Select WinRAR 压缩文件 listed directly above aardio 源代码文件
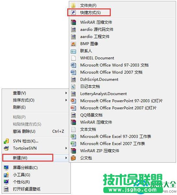This screenshot has height=195, width=177. pyautogui.click(x=96, y=22)
